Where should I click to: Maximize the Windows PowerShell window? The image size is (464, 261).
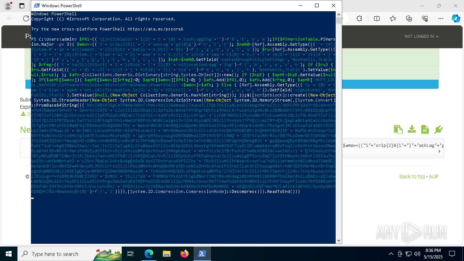tap(317, 5)
